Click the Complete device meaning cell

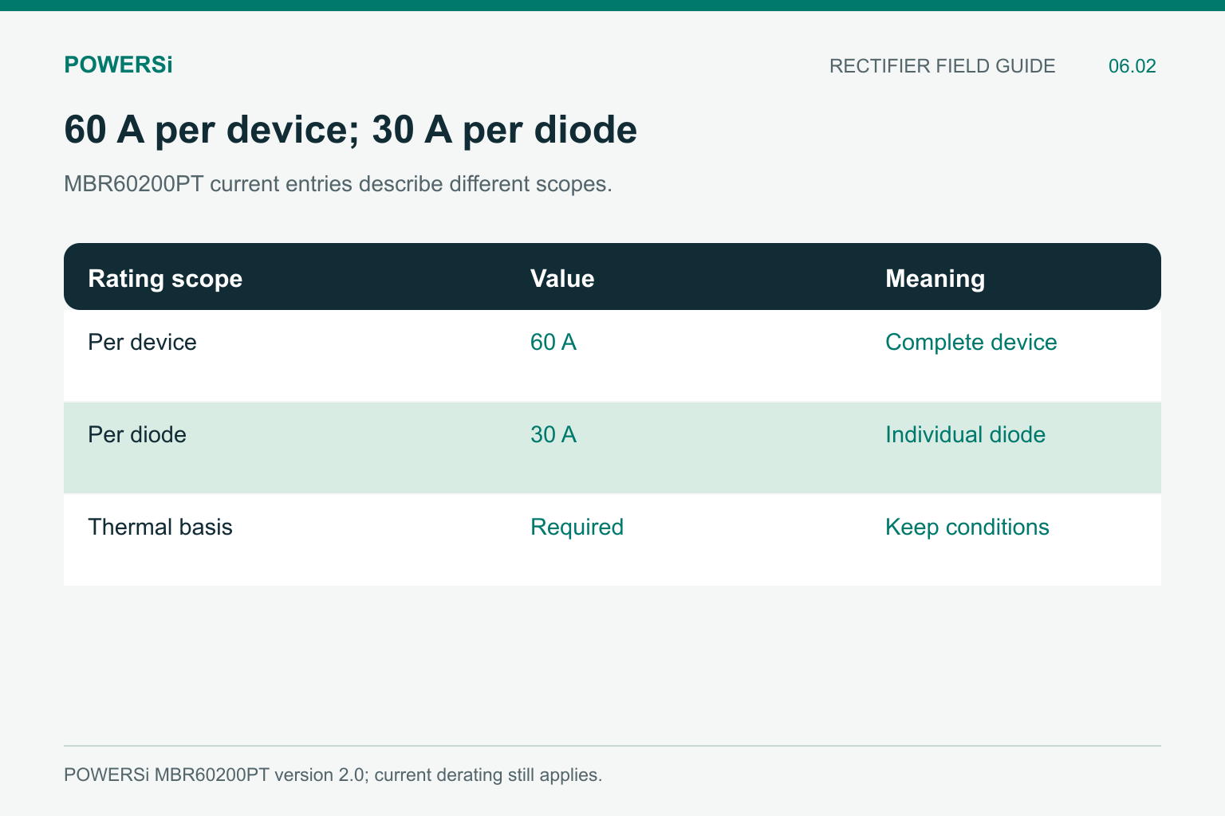tap(971, 342)
